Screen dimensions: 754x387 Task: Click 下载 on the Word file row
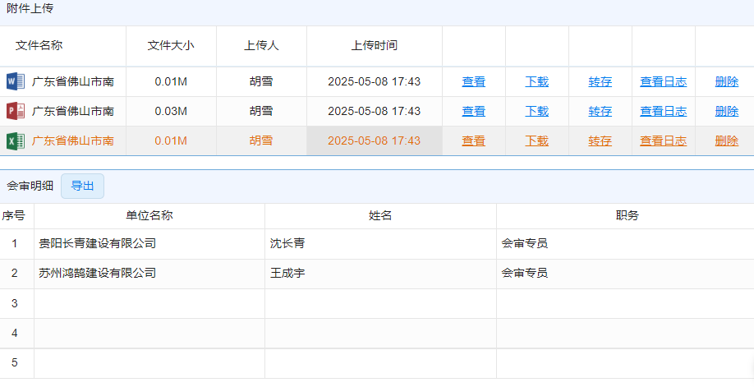(x=536, y=81)
